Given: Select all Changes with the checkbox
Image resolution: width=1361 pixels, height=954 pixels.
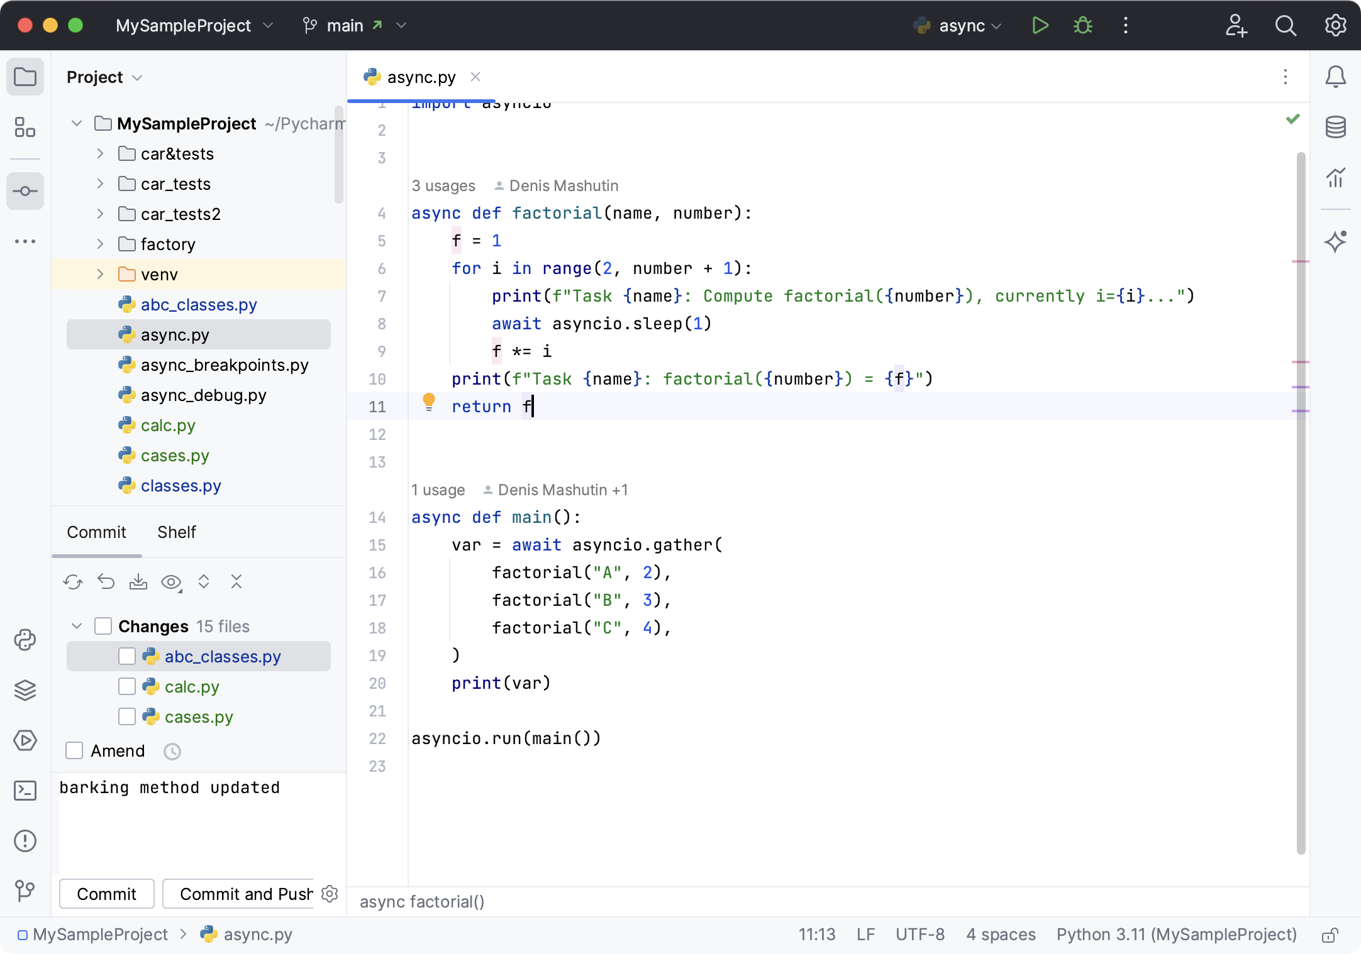Looking at the screenshot, I should [103, 626].
